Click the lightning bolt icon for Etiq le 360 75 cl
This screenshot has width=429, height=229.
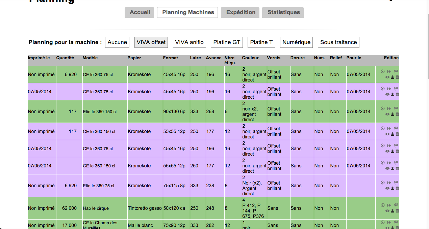[x=383, y=183]
